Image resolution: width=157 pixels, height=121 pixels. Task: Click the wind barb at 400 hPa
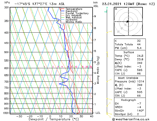[x=109, y=32]
